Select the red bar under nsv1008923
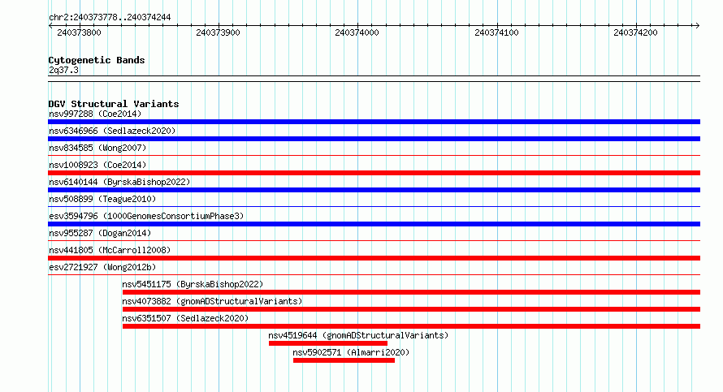Screen dimensions: 723x392 (374, 173)
